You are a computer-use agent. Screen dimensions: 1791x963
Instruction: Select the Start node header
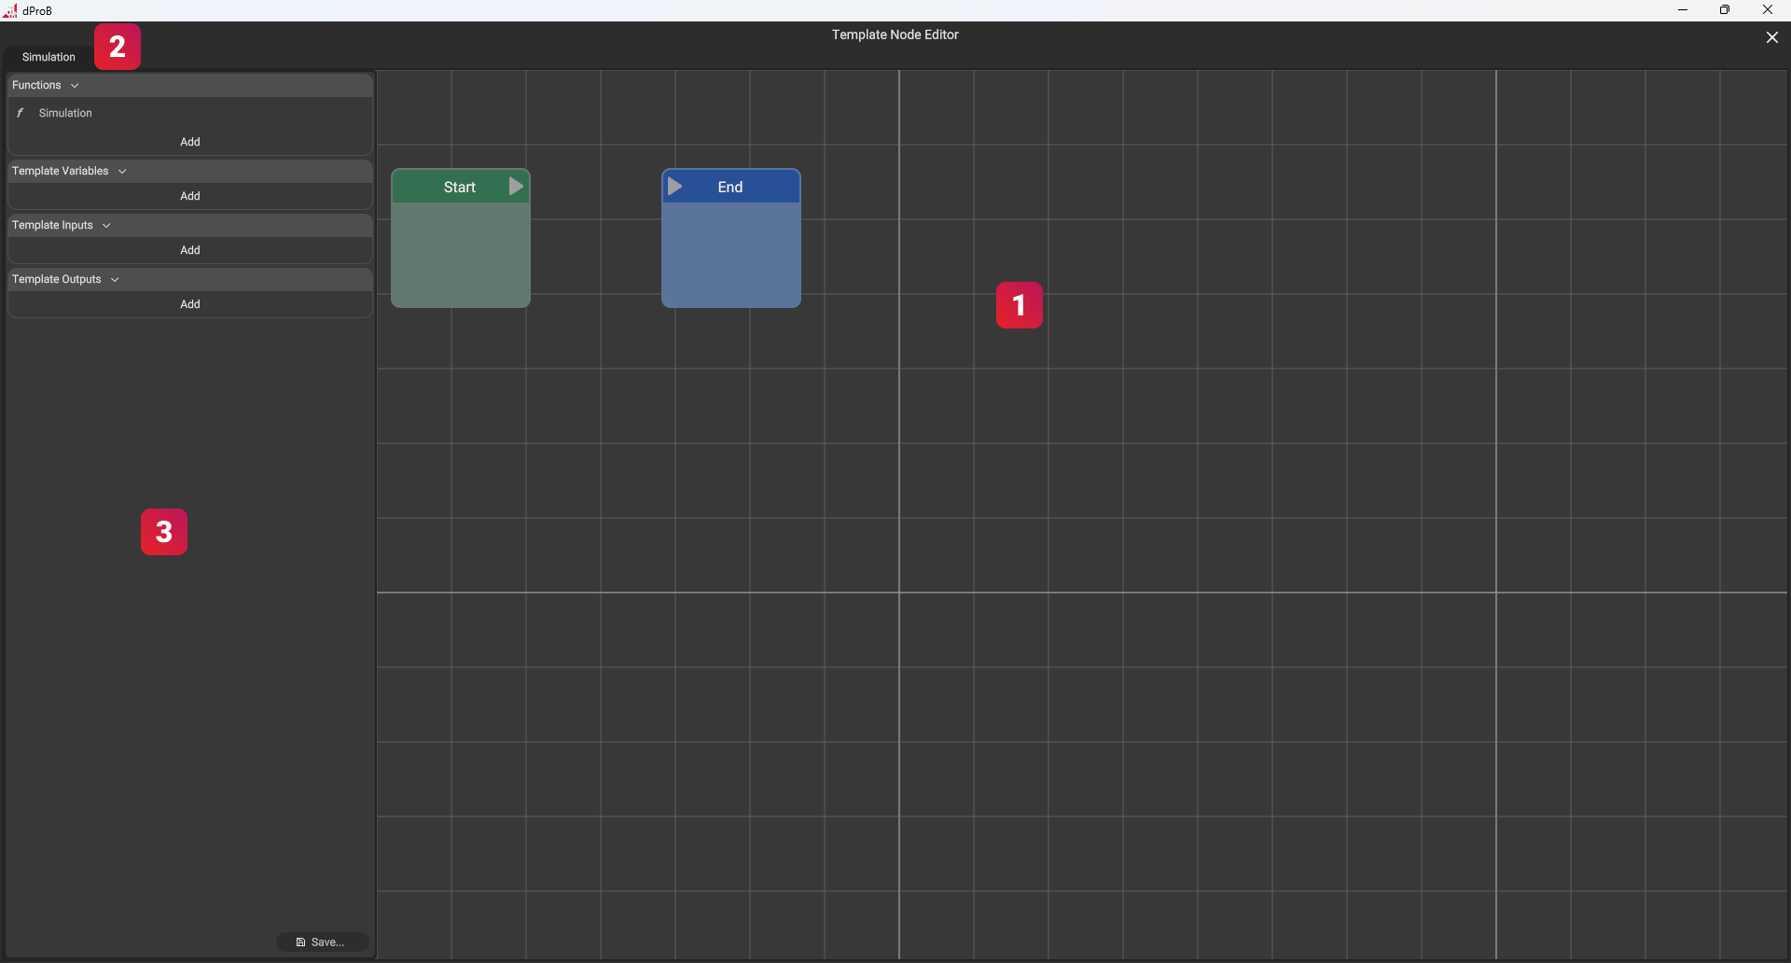pyautogui.click(x=460, y=187)
